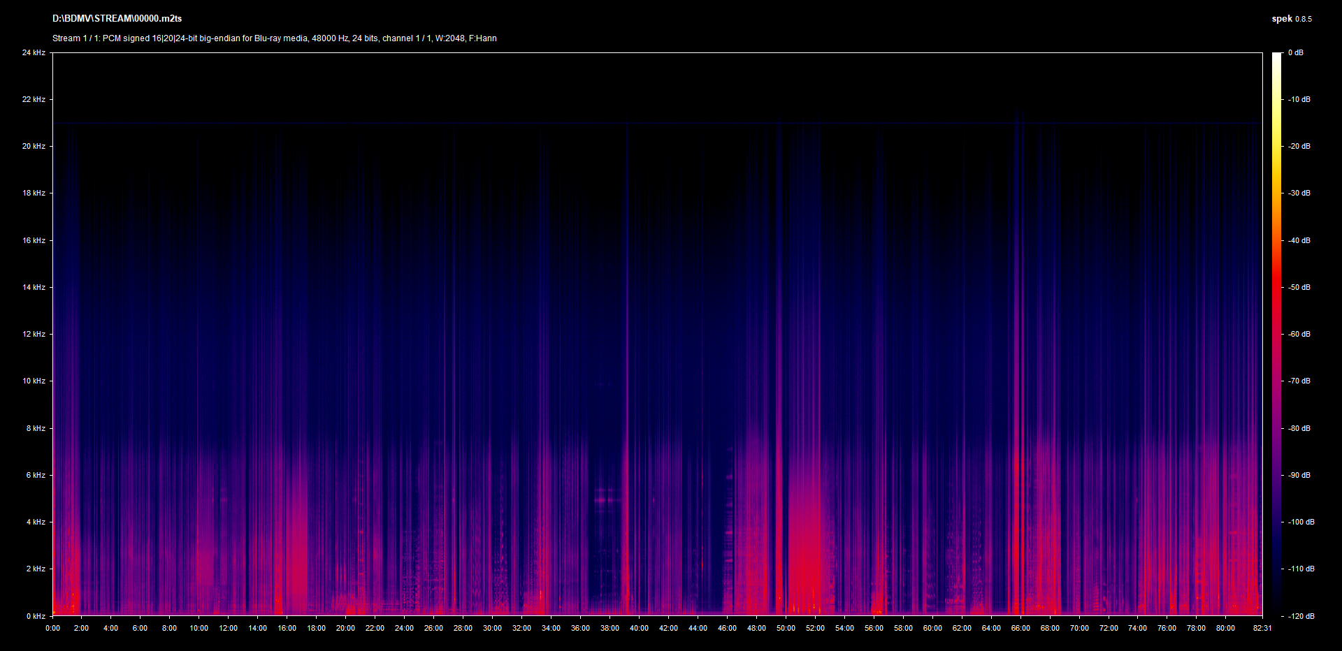Select the -50 dB scale label
This screenshot has height=651, width=1342.
(1299, 287)
